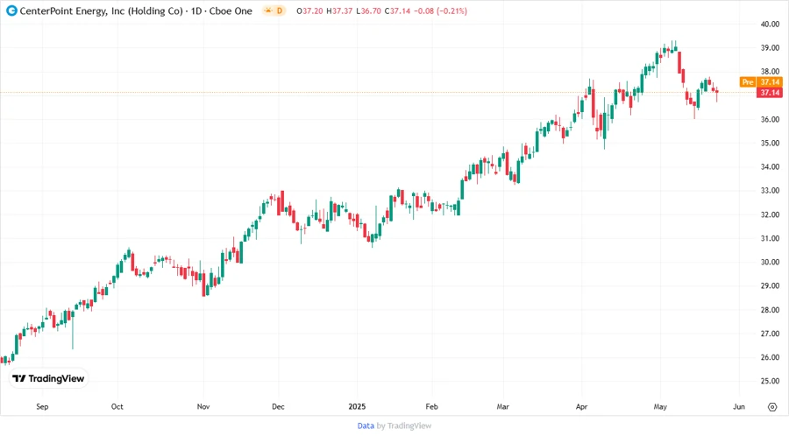
Task: Click the 2025 date axis label
Action: pyautogui.click(x=357, y=407)
